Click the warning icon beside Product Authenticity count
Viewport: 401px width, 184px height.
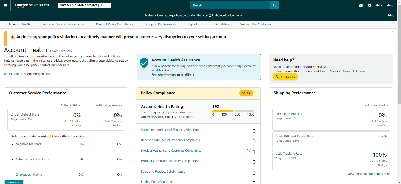click(248, 151)
